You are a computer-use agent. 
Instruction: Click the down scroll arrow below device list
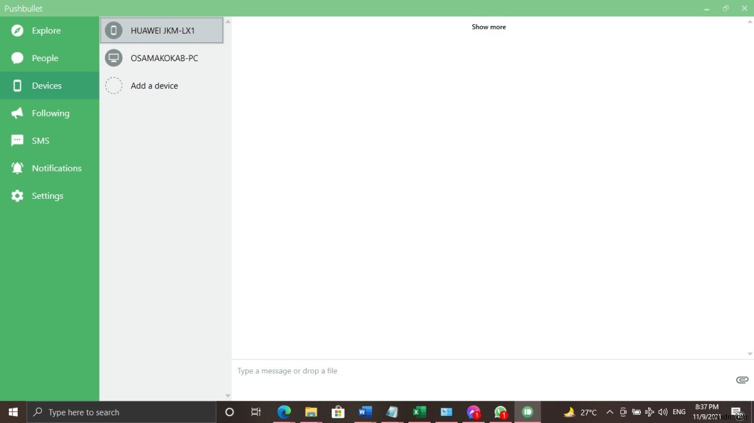227,395
